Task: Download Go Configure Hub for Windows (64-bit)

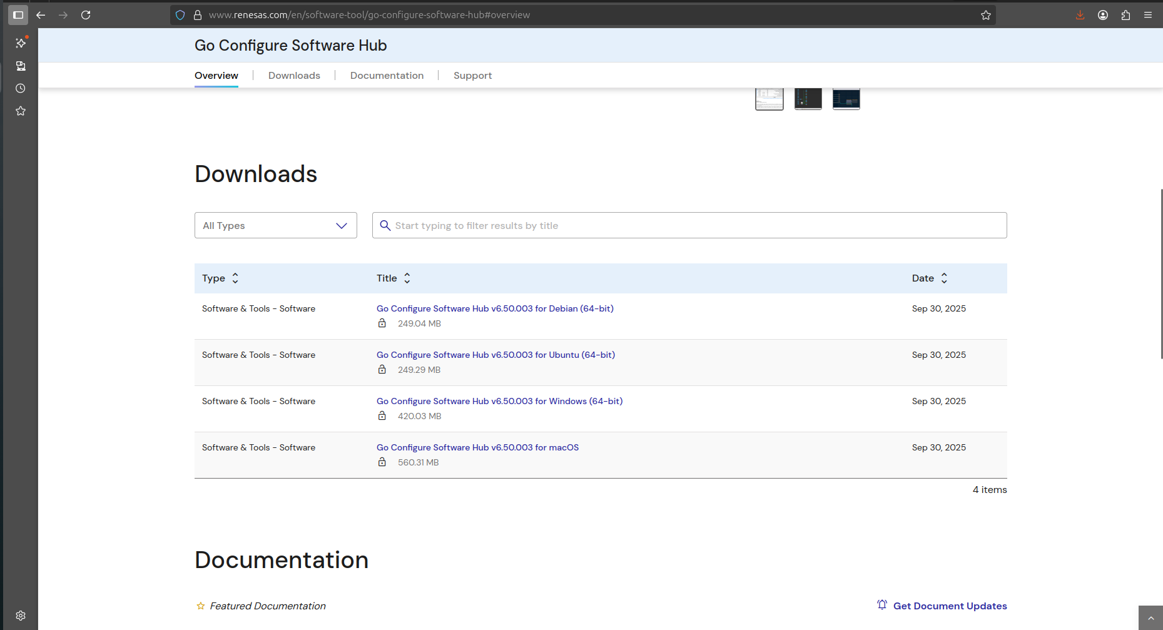Action: [499, 401]
